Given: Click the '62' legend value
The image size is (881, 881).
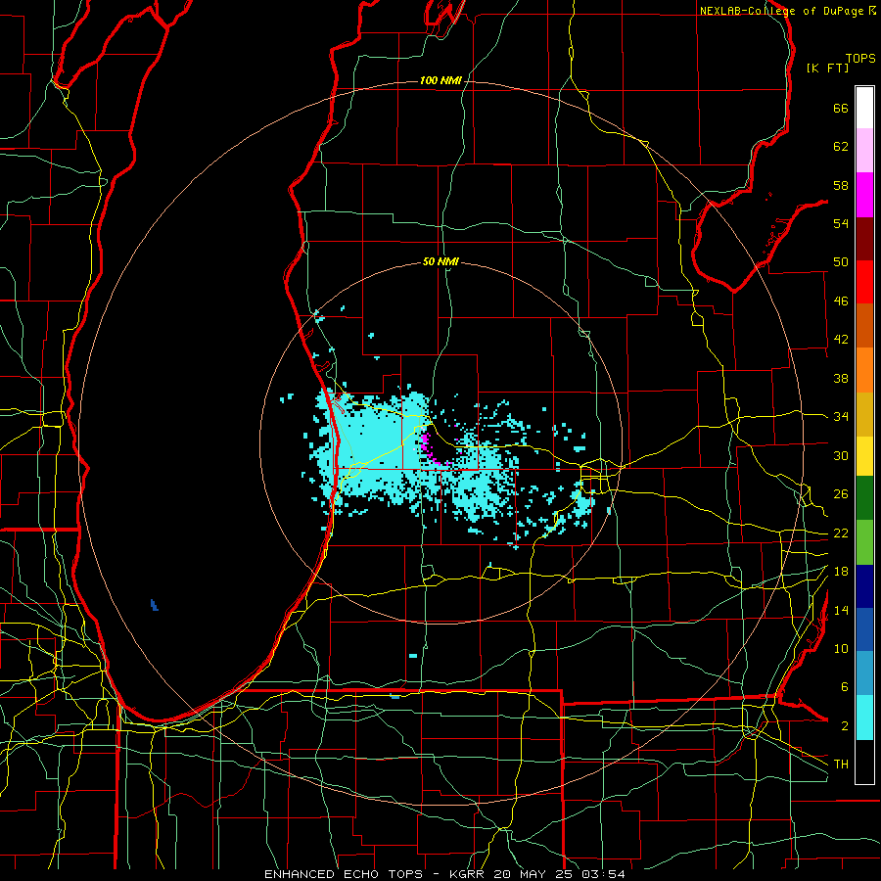Looking at the screenshot, I should [841, 147].
